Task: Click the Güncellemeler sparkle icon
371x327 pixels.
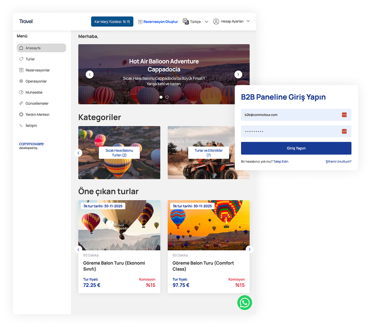Action: [x=21, y=103]
